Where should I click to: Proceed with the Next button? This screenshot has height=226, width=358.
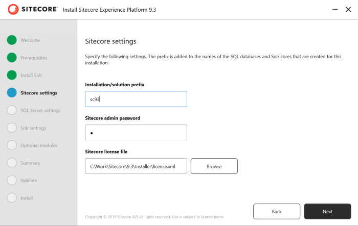click(327, 211)
